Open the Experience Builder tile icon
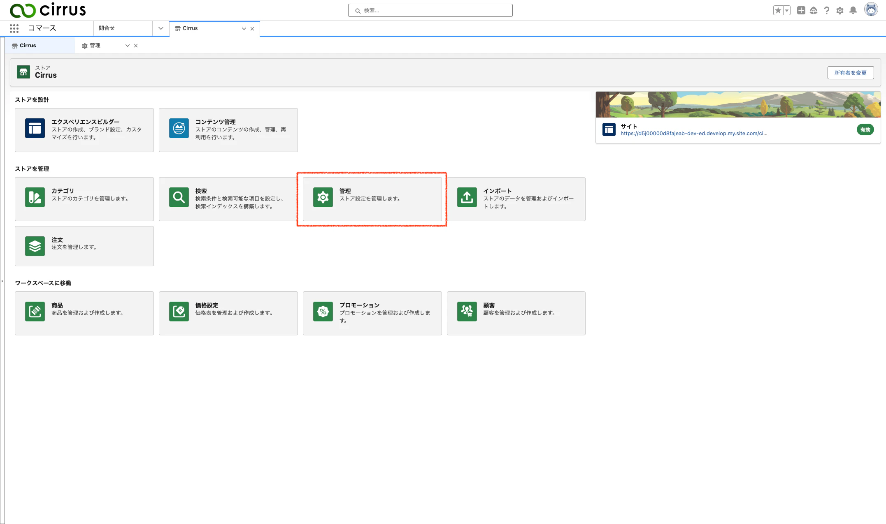886x524 pixels. click(x=35, y=128)
